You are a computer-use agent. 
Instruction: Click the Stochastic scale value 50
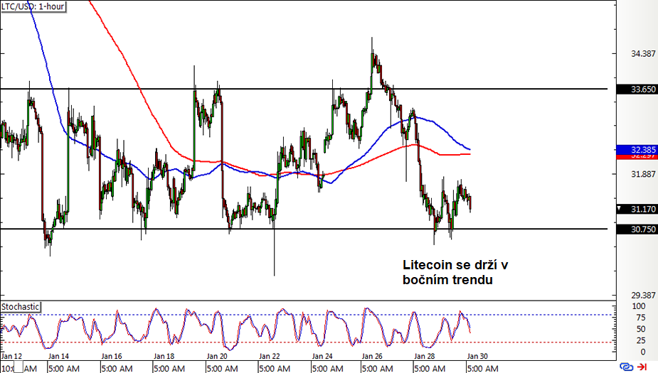[641, 329]
